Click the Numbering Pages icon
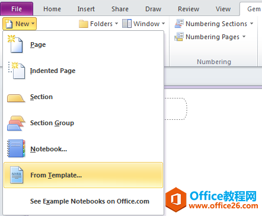The height and width of the screenshot is (216, 262). point(179,37)
